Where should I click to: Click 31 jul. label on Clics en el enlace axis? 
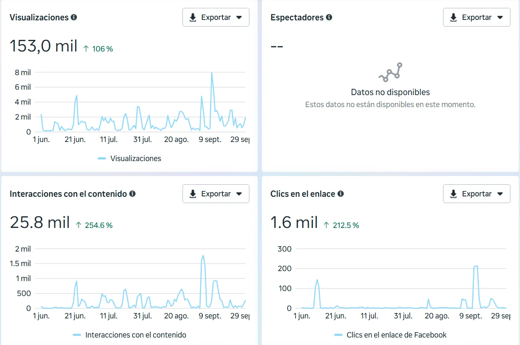coord(403,316)
